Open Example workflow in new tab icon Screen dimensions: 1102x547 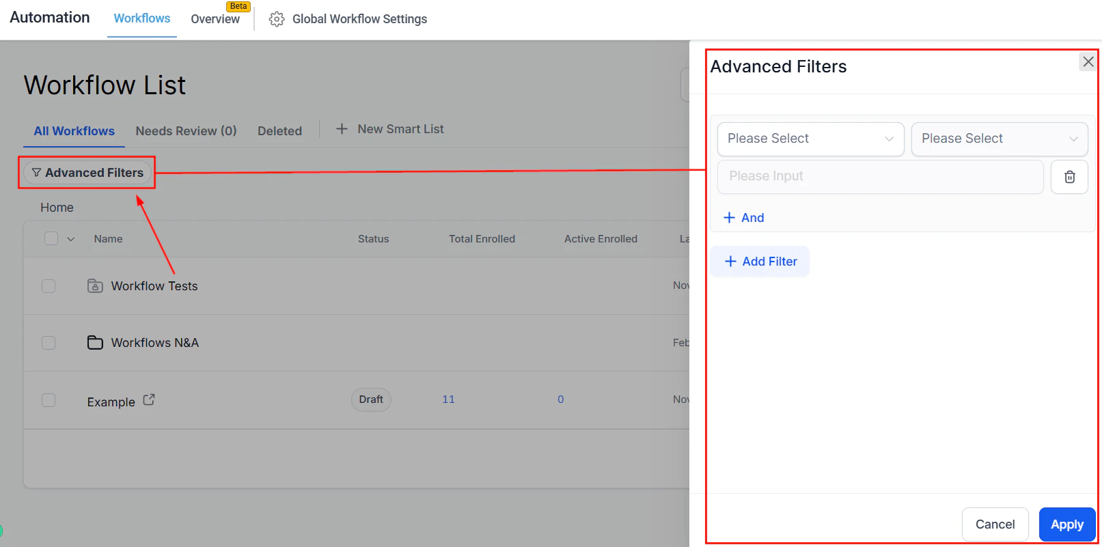click(149, 400)
